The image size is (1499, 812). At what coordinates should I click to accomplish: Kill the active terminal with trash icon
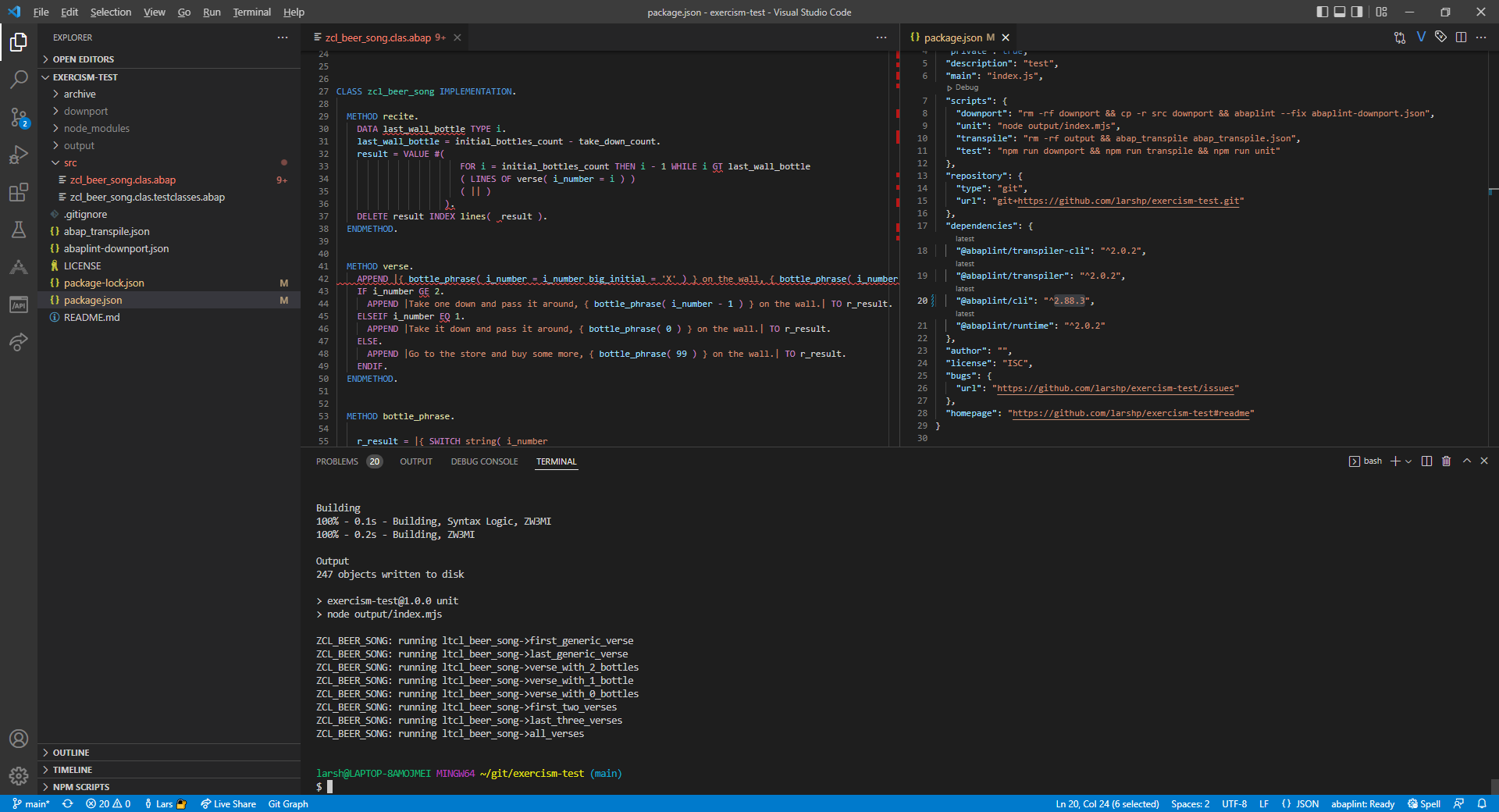click(x=1447, y=461)
